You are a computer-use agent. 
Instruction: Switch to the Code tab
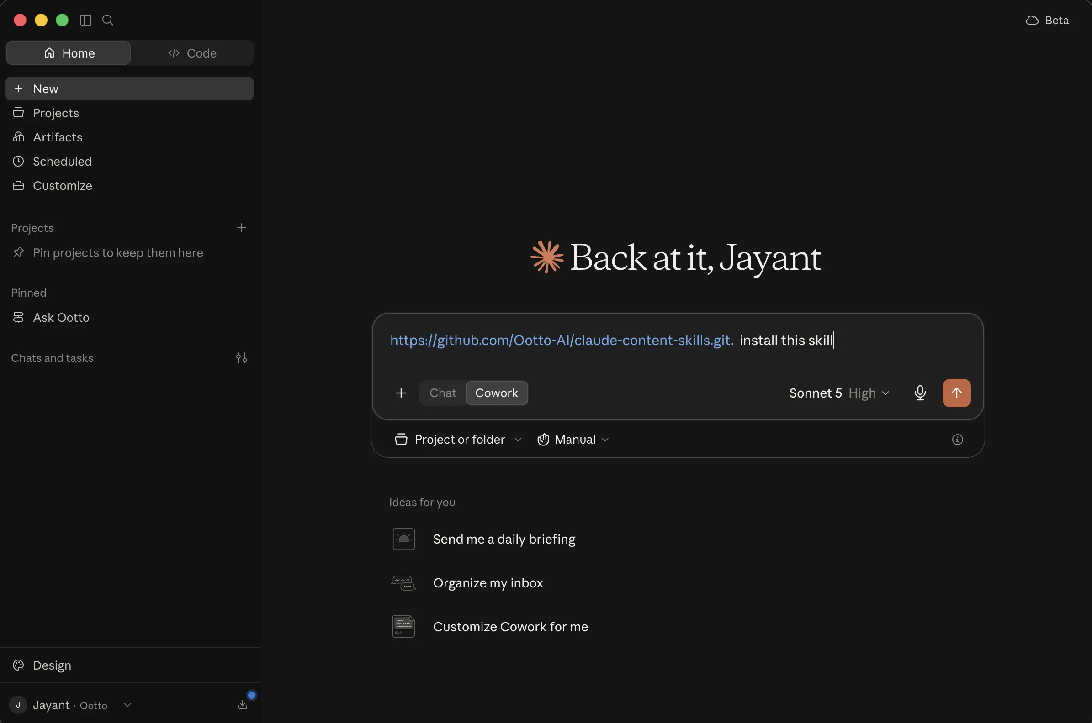pos(192,53)
